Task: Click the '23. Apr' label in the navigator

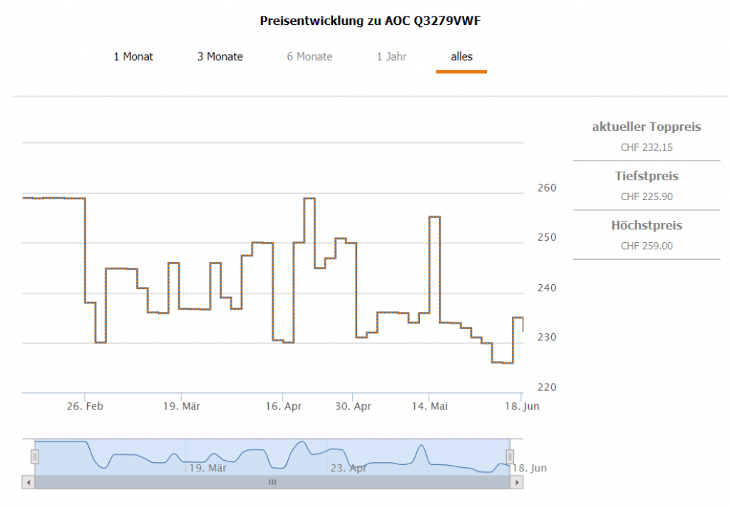Action: tap(349, 468)
